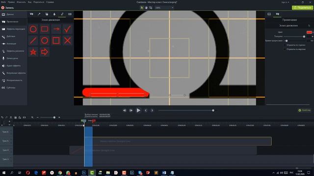Image resolution: width=314 pixels, height=176 pixels.
Task: Choose the red outlined block arrow shape
Action: coord(45,52)
